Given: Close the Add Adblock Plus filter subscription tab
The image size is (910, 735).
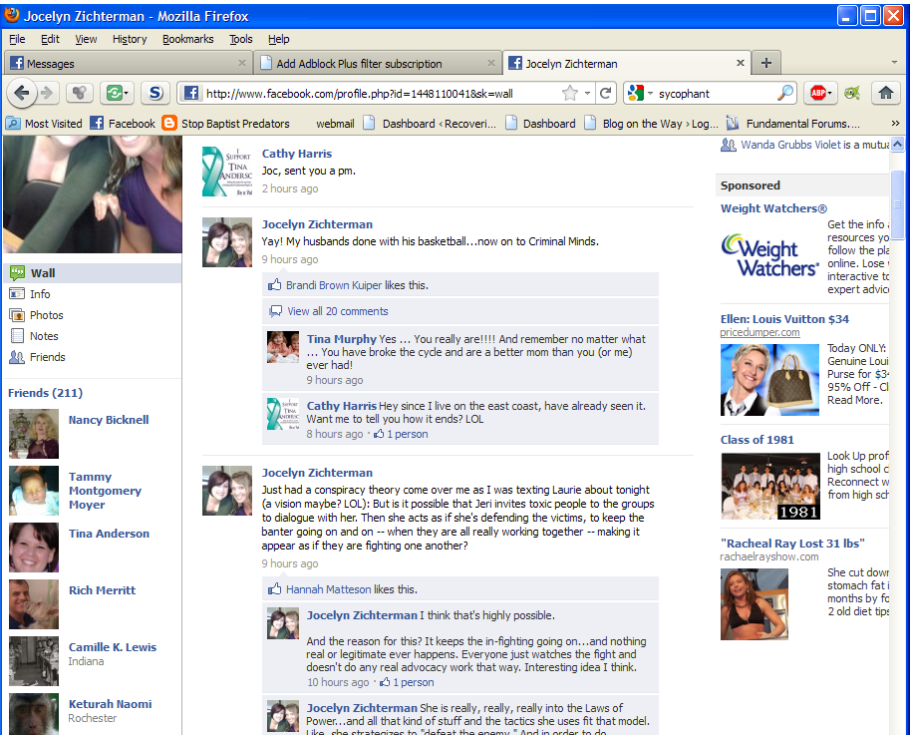Looking at the screenshot, I should [491, 63].
